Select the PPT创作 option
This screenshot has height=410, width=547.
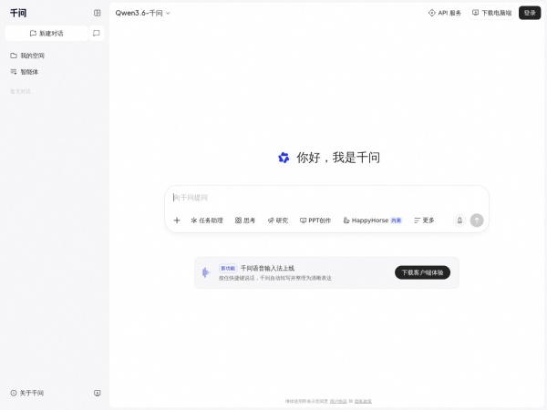[315, 220]
